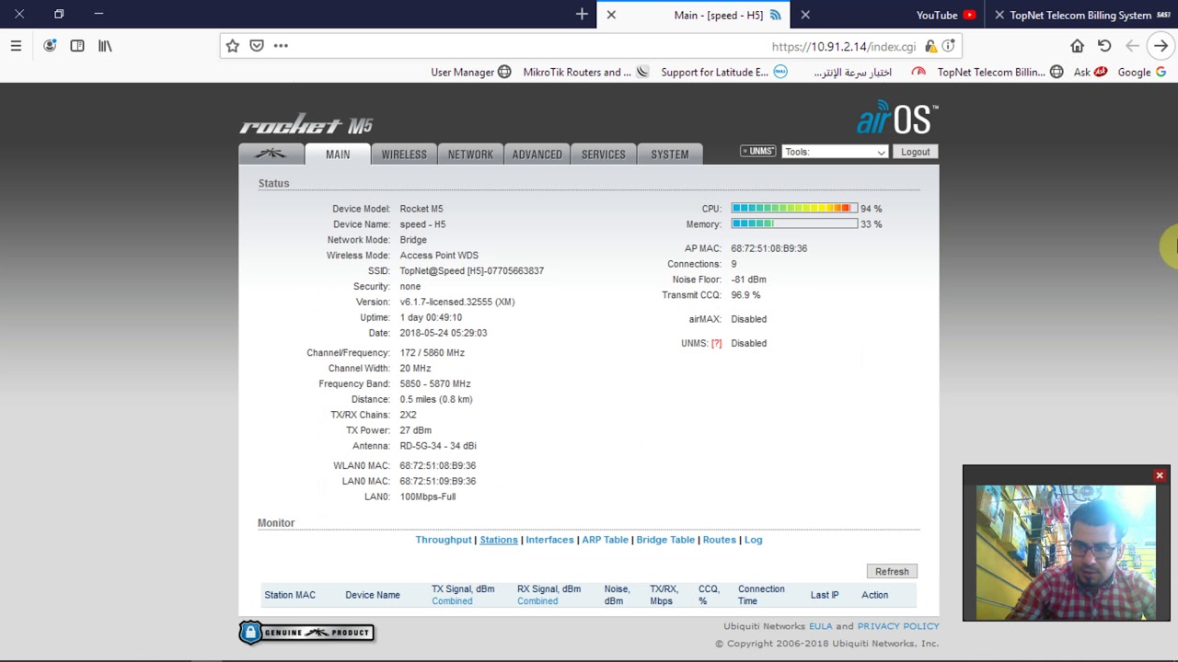Click the insecure lock warning icon
The image size is (1178, 662).
[x=930, y=46]
